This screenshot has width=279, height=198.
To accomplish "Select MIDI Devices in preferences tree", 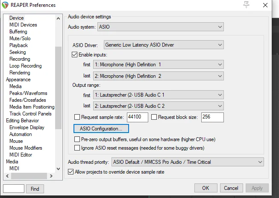I will (23, 25).
